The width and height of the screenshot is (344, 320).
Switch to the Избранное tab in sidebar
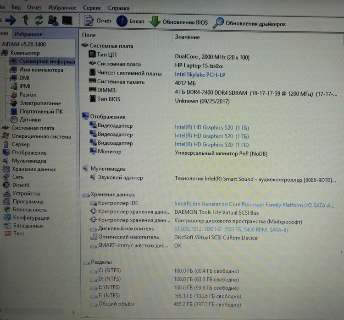point(28,34)
